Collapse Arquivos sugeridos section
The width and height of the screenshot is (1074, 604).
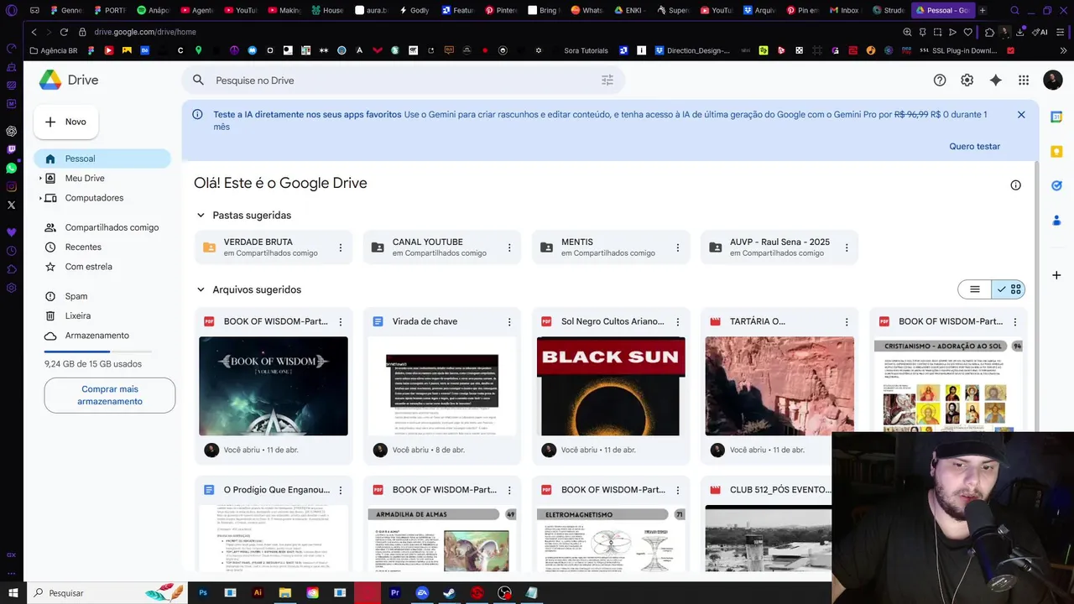pos(201,289)
